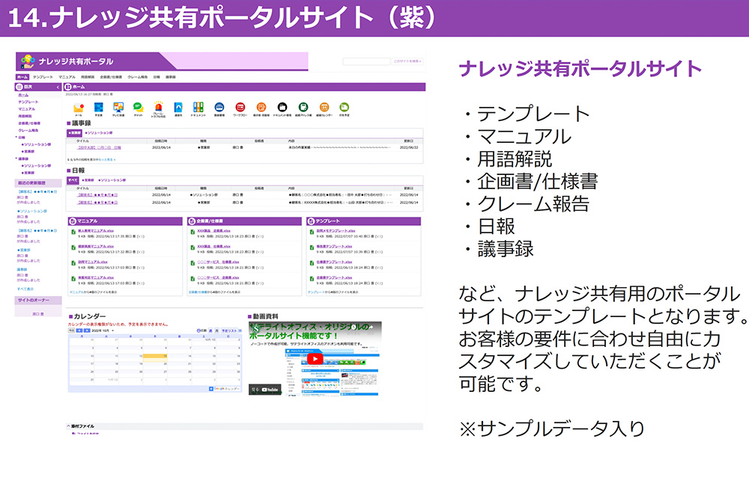The height and width of the screenshot is (489, 749).
Task: Open the dark green 組織アドレス帳 icon
Action: coord(303,108)
